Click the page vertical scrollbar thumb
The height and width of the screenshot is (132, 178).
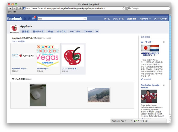coord(170,48)
